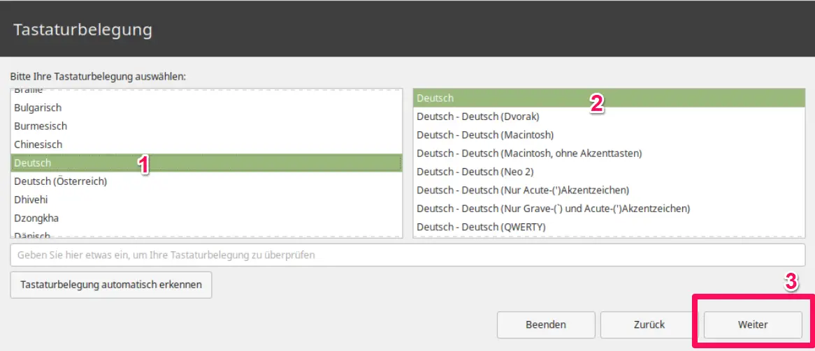Select Bulgarisch keyboard layout
The height and width of the screenshot is (351, 815).
pos(38,107)
